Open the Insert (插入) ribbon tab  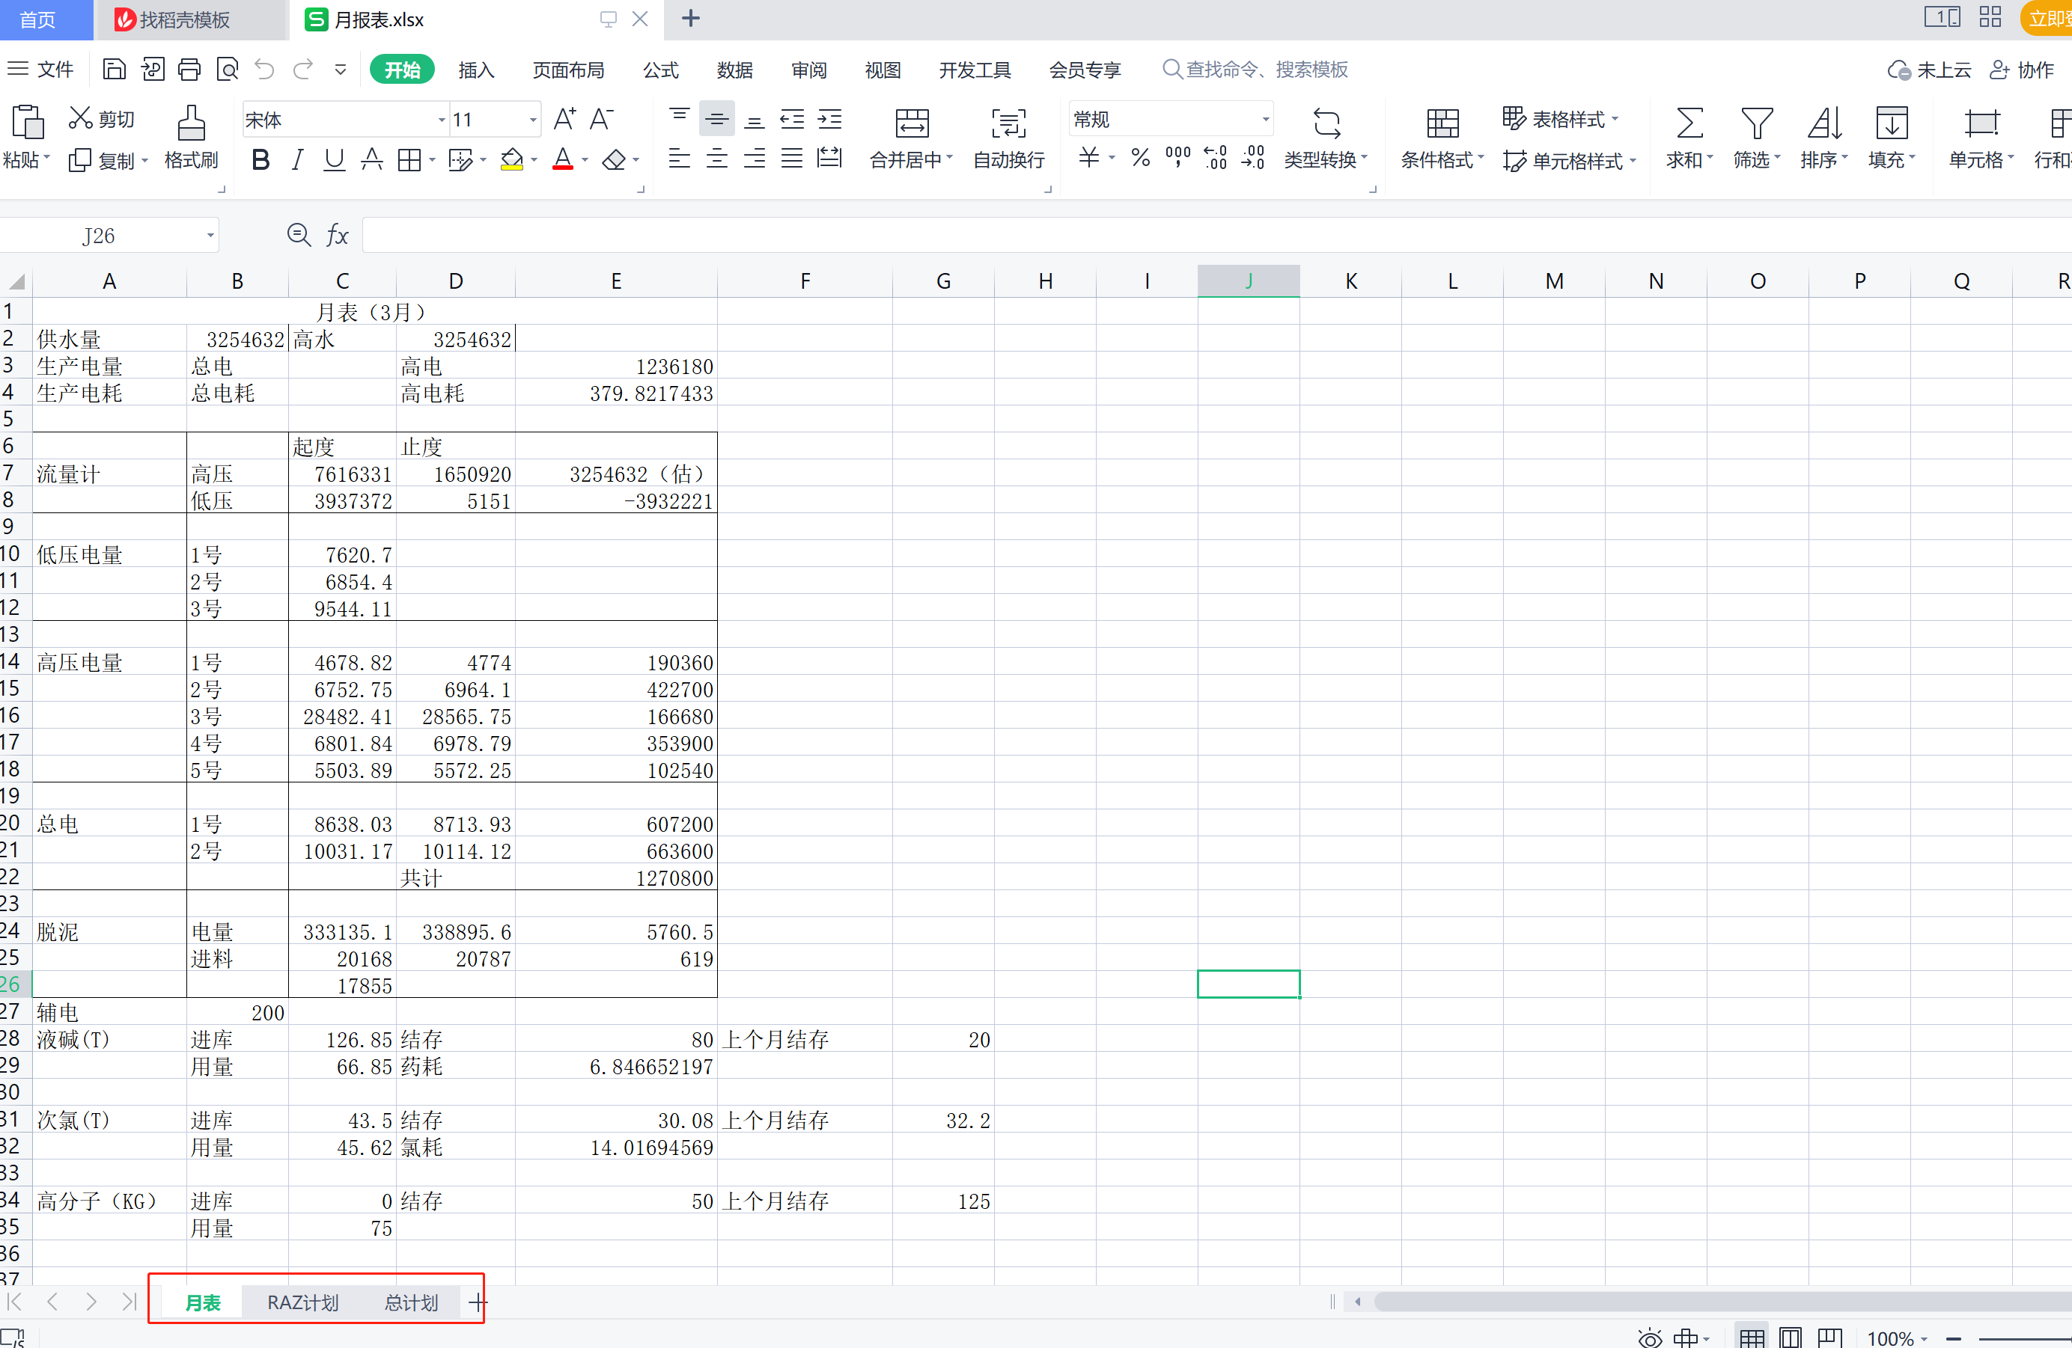click(x=476, y=70)
